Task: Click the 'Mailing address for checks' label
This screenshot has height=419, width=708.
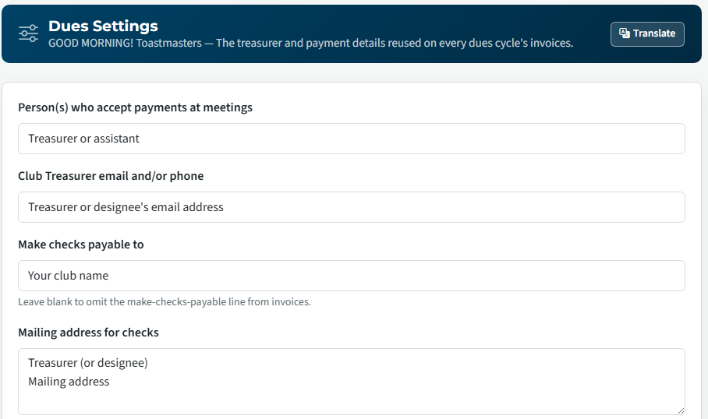Action: pyautogui.click(x=89, y=333)
